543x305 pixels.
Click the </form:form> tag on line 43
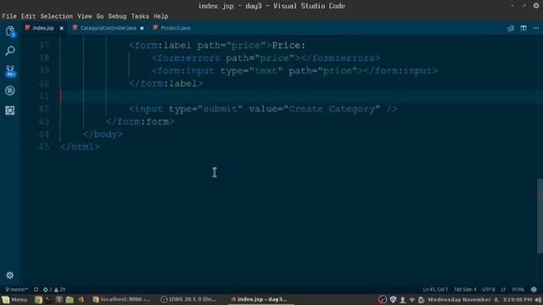tap(140, 122)
